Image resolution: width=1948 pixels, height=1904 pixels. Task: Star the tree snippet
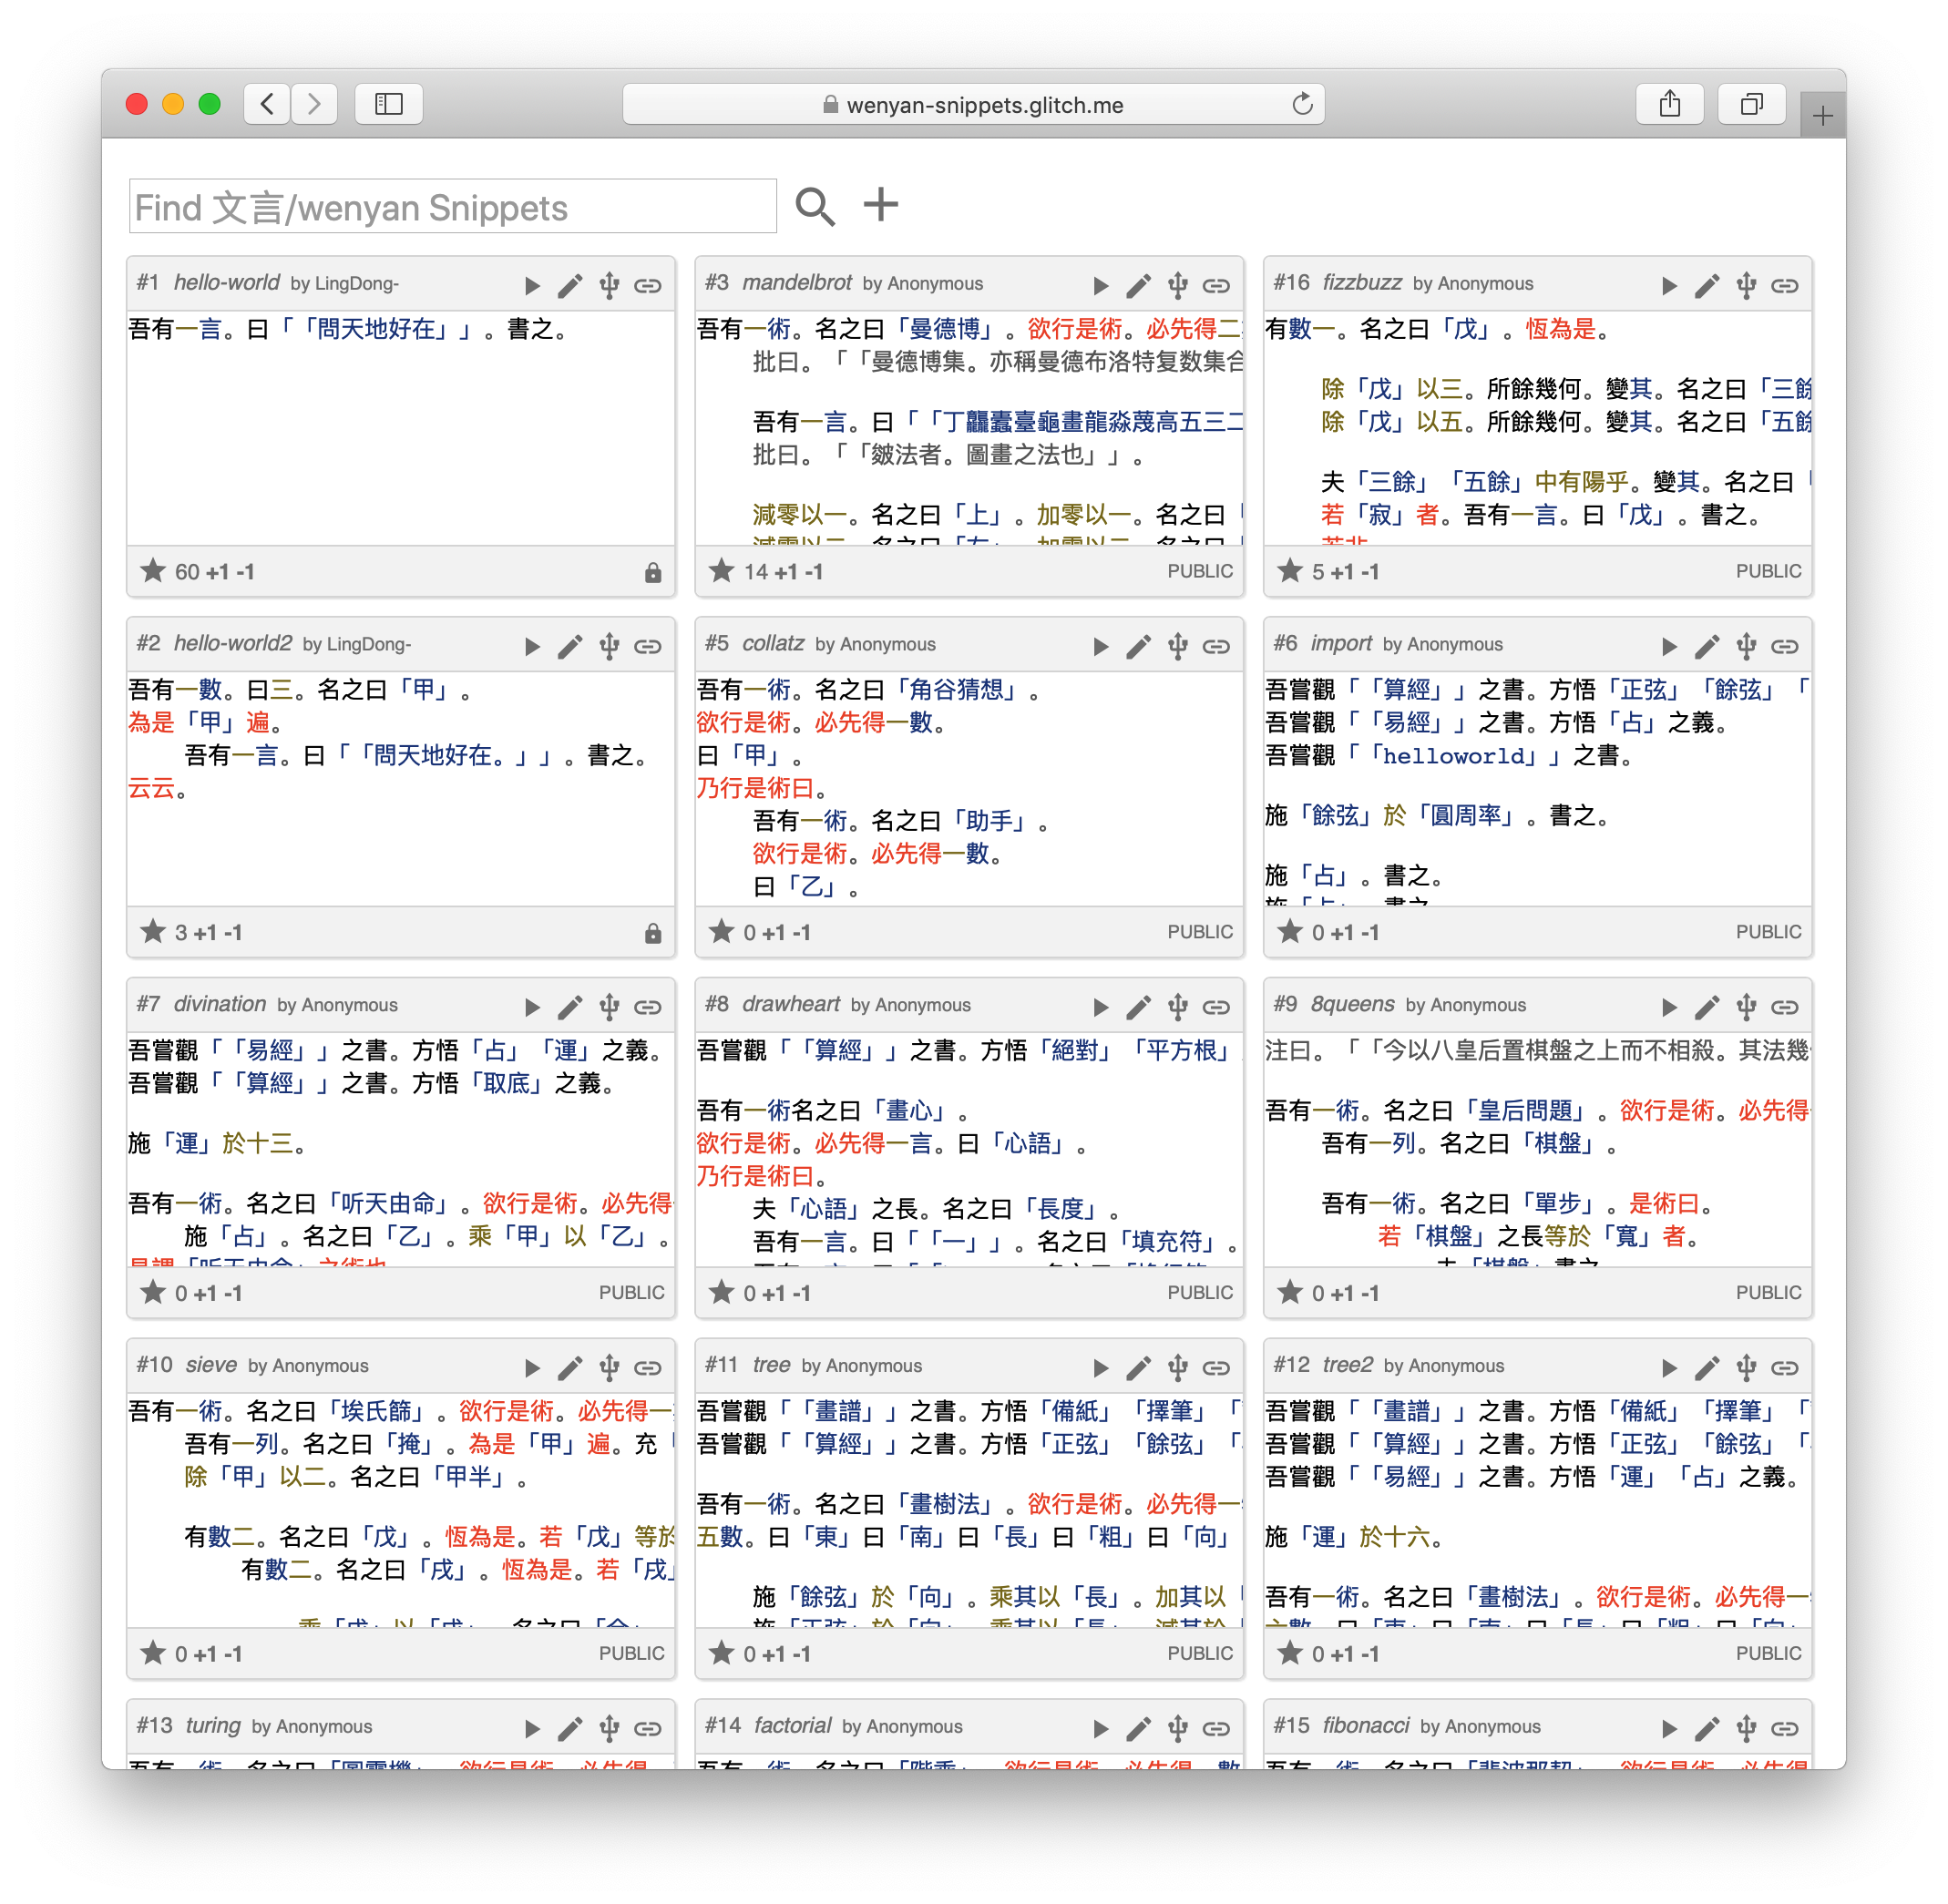(721, 1654)
